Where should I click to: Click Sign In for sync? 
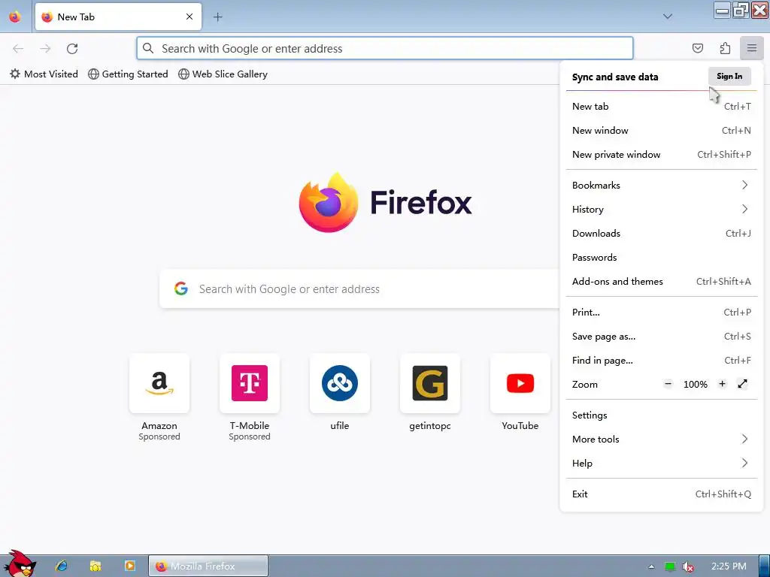(729, 76)
